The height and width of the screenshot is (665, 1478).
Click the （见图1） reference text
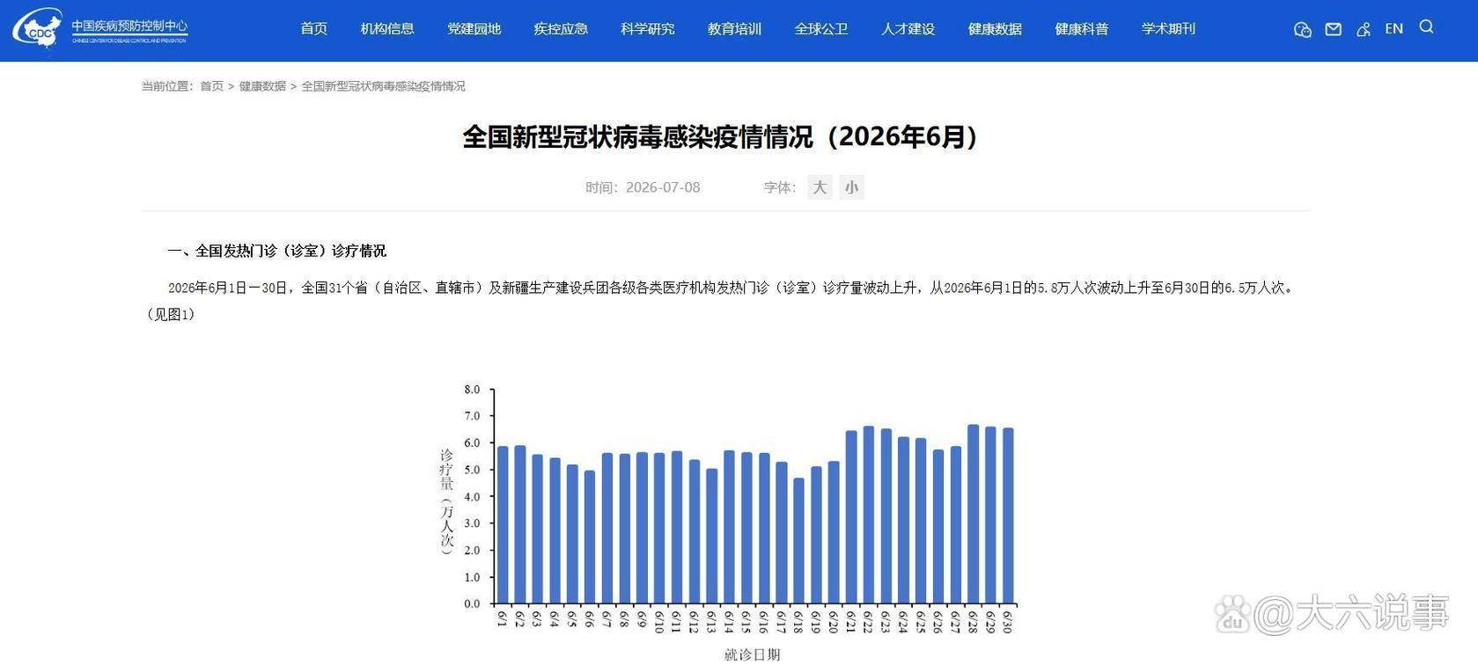point(171,314)
